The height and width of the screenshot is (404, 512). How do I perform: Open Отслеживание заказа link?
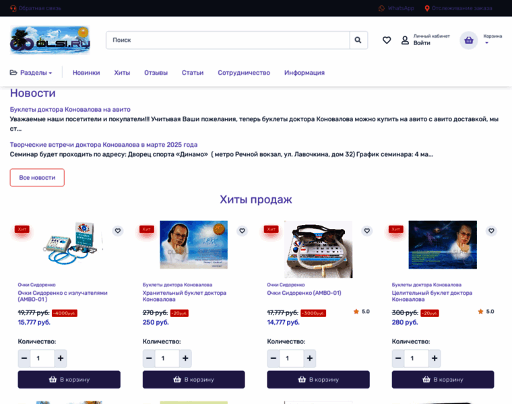click(x=462, y=8)
